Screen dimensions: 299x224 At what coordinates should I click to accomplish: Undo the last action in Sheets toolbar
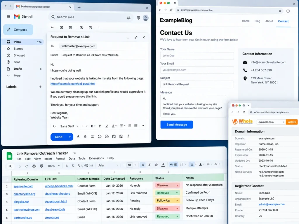pyautogui.click(x=20, y=166)
